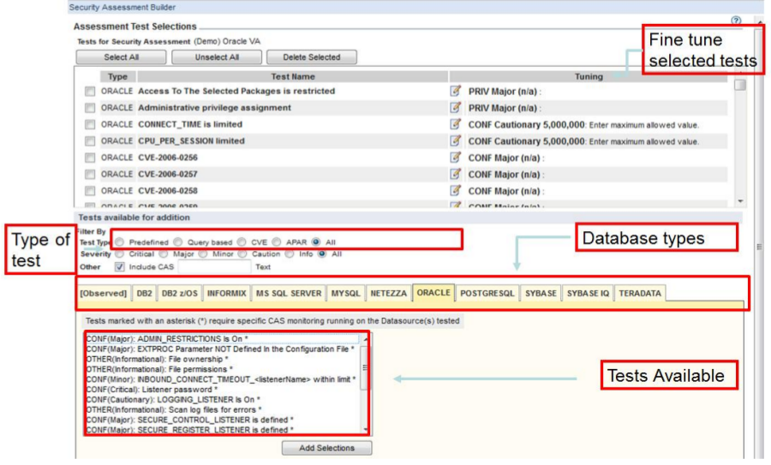Open the POSTGRESQL database tab

coord(487,293)
